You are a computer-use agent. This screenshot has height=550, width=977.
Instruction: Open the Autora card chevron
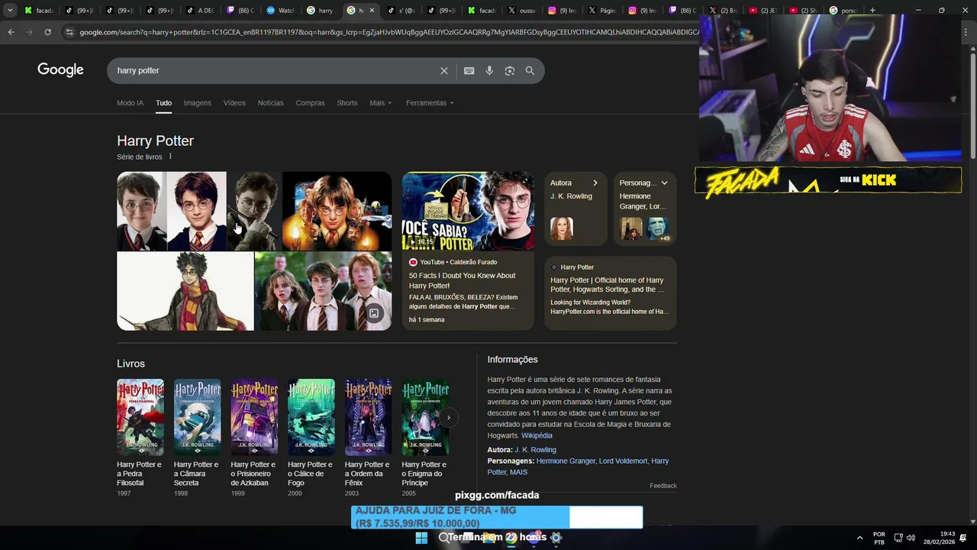point(595,183)
